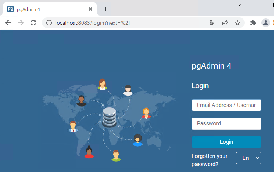Select the pgAdmin 4 browser tab
Viewport: 274px width, 172px height.
50,9
